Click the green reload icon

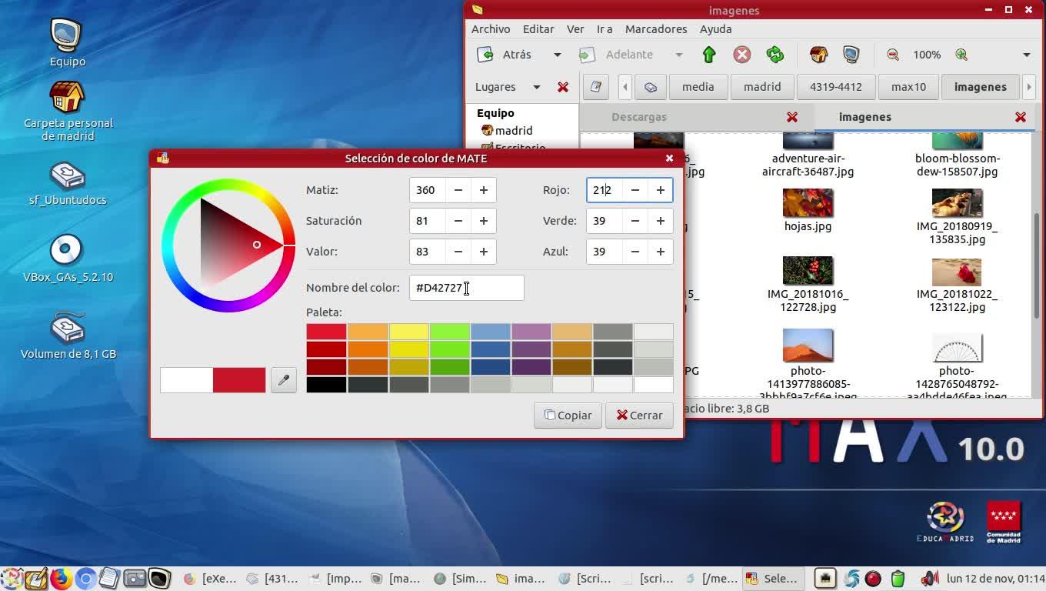(775, 55)
